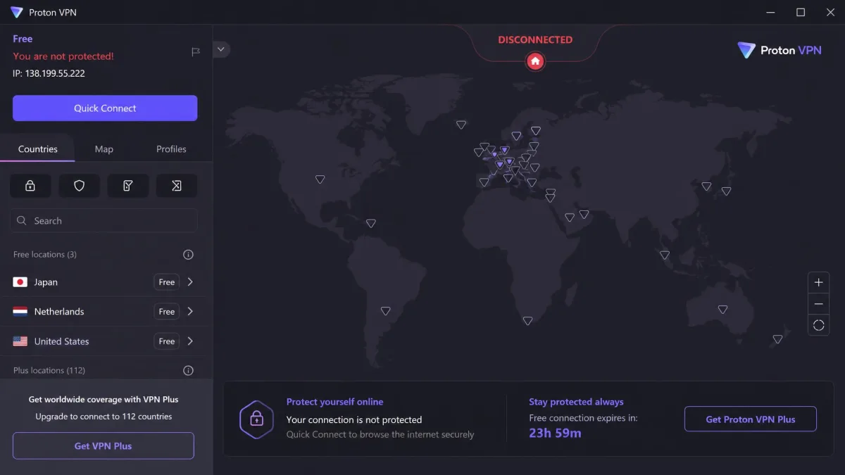The image size is (845, 475).
Task: Click the Proton VPN logo on the map
Action: click(780, 50)
